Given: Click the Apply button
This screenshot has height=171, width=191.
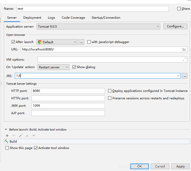Looking at the screenshot, I should (181, 166).
